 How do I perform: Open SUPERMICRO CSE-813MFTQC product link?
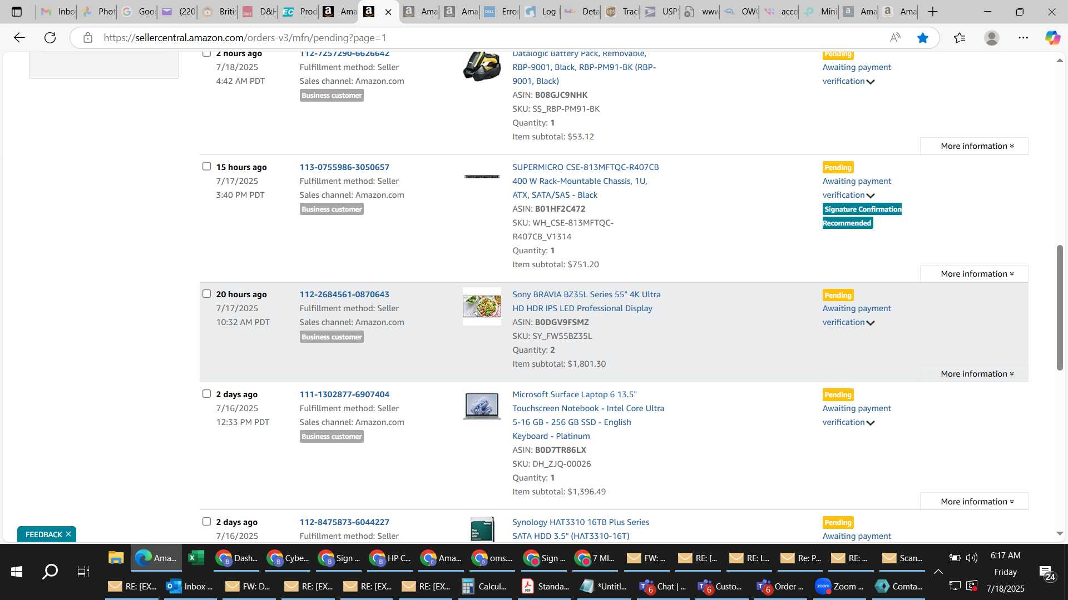coord(585,181)
